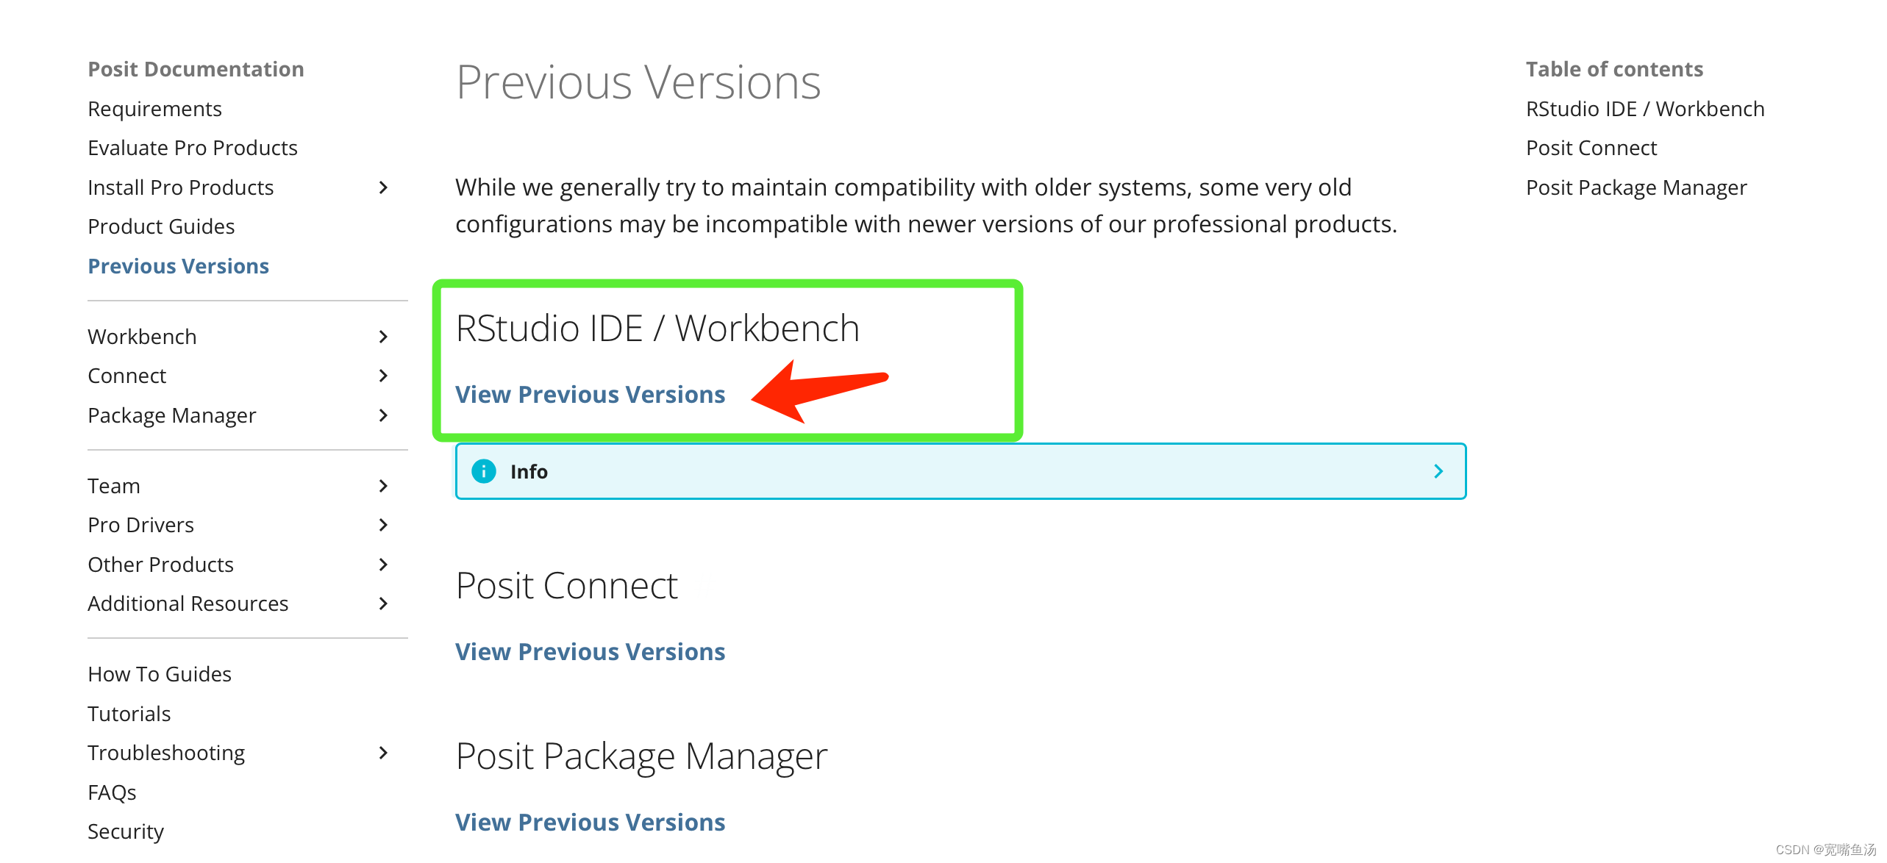
Task: Open the Product Guides sidebar link
Action: point(161,226)
